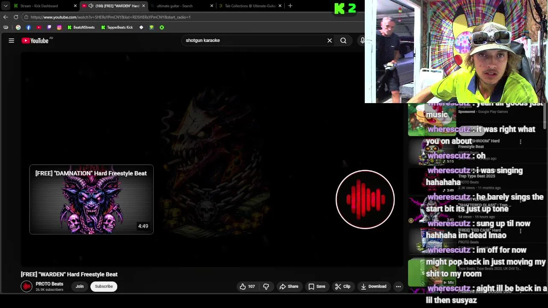Mute the WARDEN tab via speaker icon
The width and height of the screenshot is (548, 308).
point(91,6)
